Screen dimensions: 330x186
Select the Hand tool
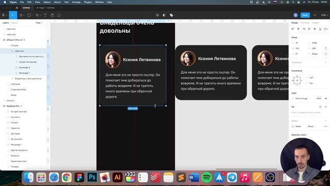(52, 15)
